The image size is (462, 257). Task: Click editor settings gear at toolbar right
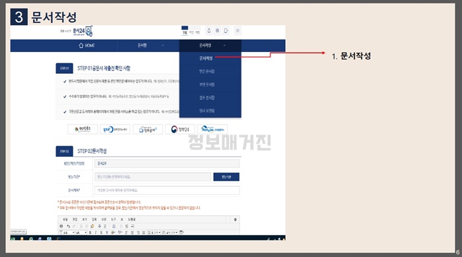point(235,219)
